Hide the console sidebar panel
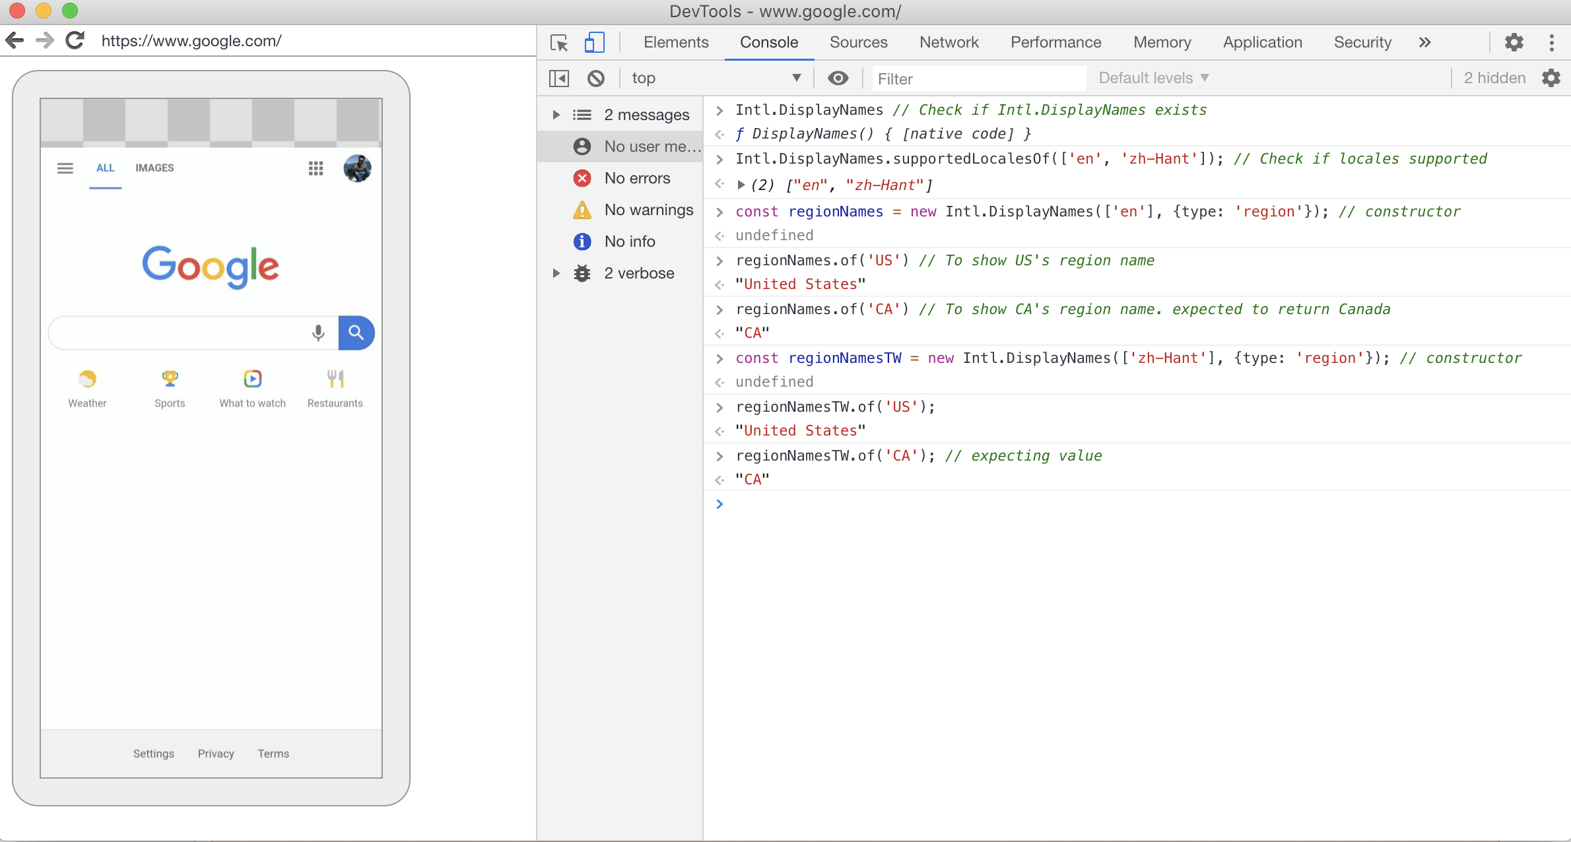Screen dimensions: 1571x842 559,79
